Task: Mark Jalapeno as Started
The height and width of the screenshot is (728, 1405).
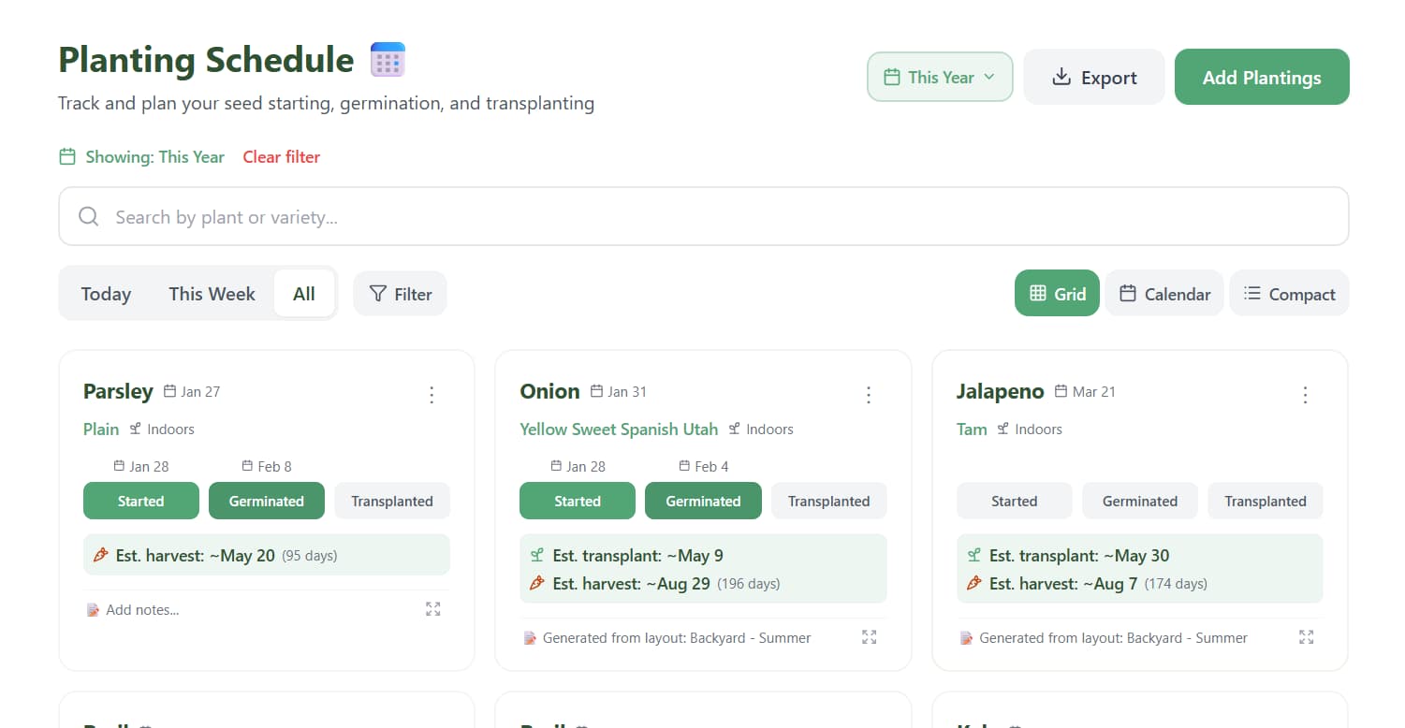Action: pos(1014,501)
